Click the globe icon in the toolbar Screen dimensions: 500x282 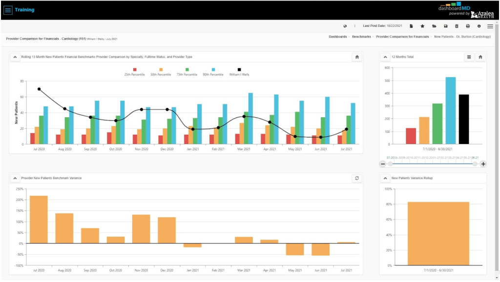coord(345,26)
